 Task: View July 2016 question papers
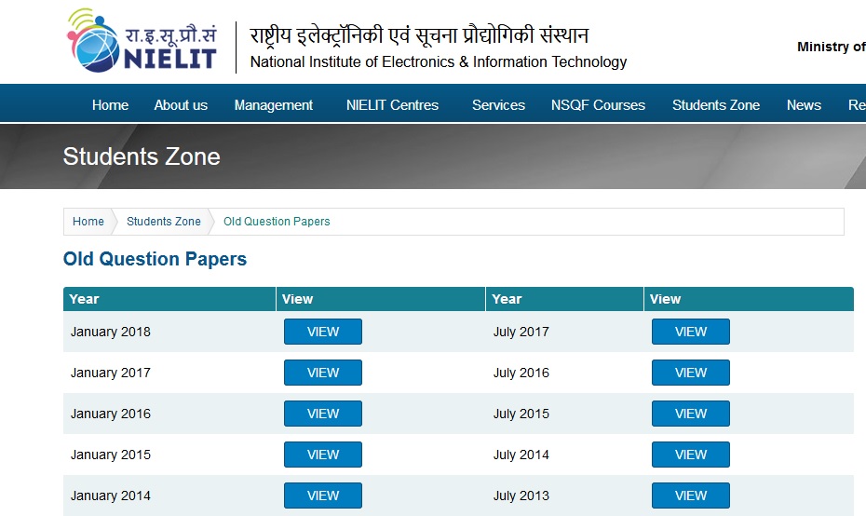[690, 373]
